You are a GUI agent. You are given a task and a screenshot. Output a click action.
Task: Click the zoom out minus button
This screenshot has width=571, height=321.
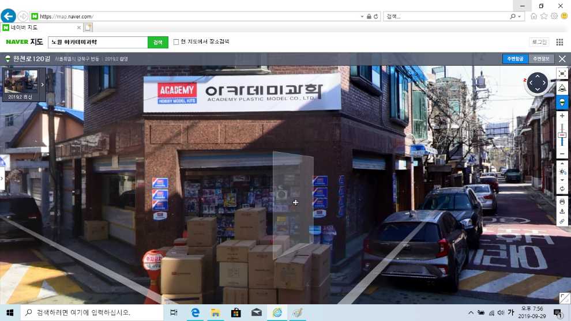pyautogui.click(x=562, y=154)
